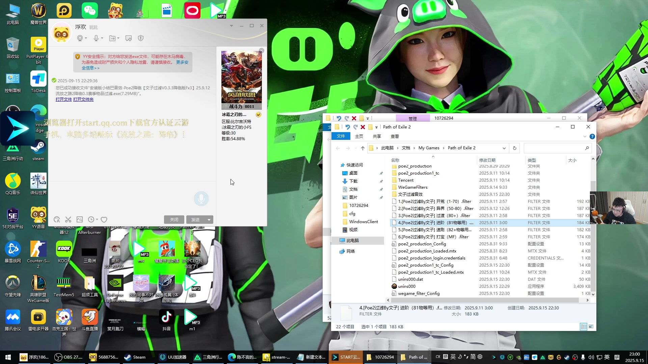Open the emoji/font icon in chat toolbar
This screenshot has width=648, height=364.
(57, 220)
